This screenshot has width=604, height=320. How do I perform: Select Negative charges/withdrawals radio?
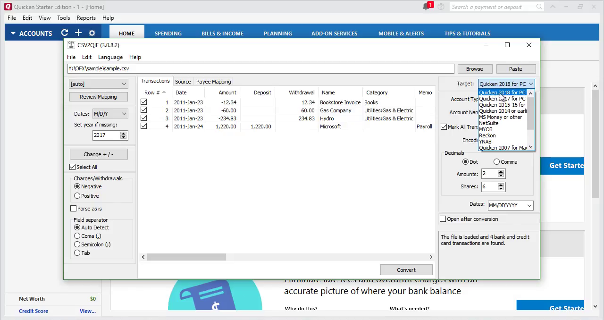pyautogui.click(x=77, y=186)
